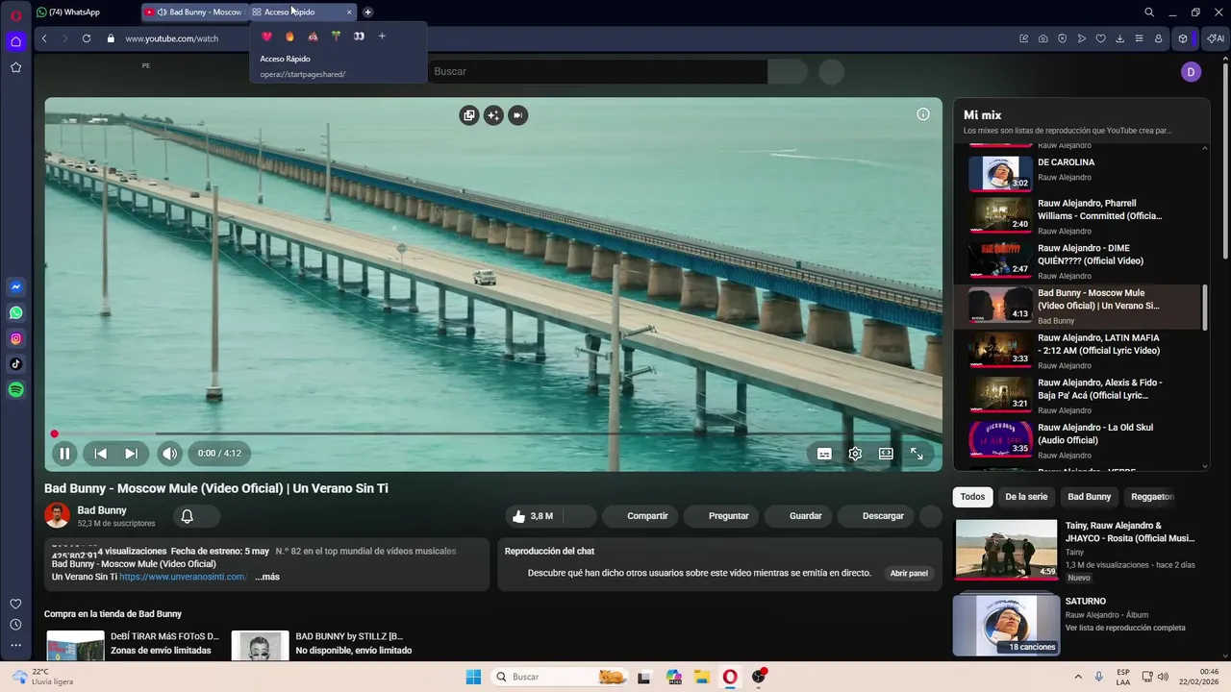Open sidebar three-dots settings
Screen dimensions: 1231x692
coord(15,646)
